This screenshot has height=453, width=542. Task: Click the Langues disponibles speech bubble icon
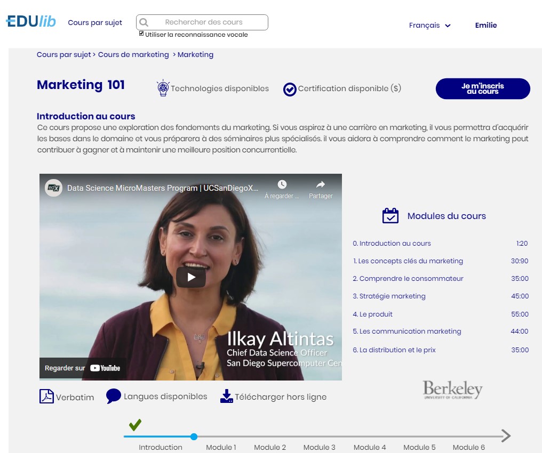point(114,396)
